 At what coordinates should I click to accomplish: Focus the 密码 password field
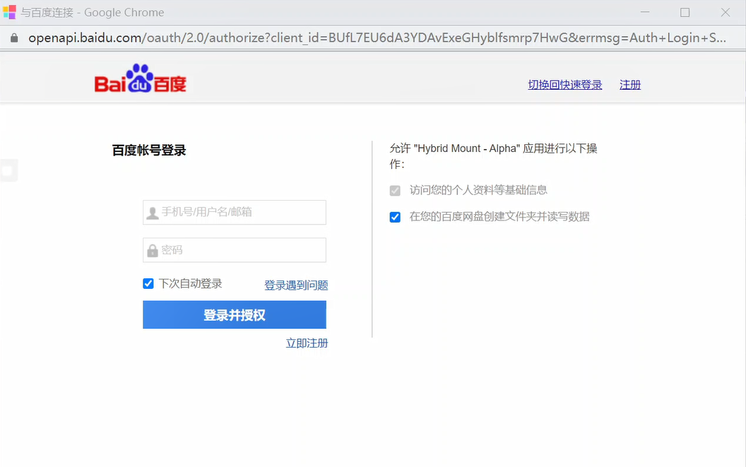(235, 250)
